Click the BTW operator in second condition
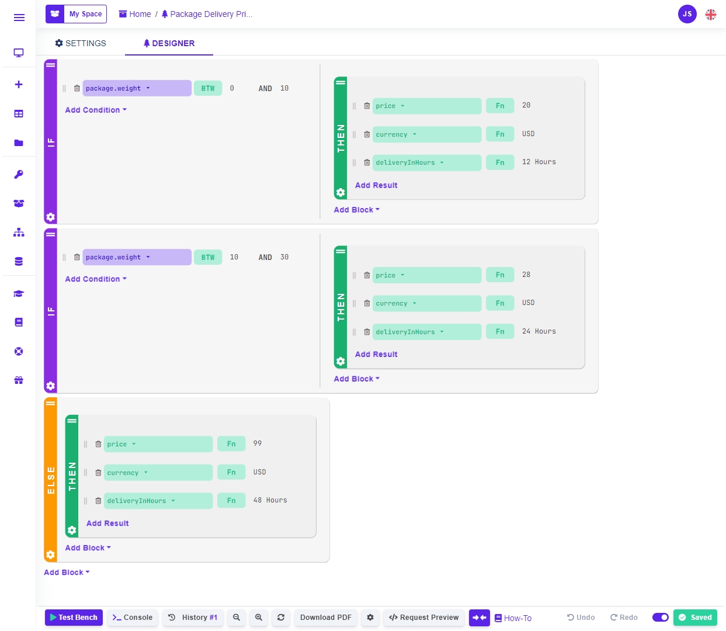The width and height of the screenshot is (726, 631). [208, 257]
